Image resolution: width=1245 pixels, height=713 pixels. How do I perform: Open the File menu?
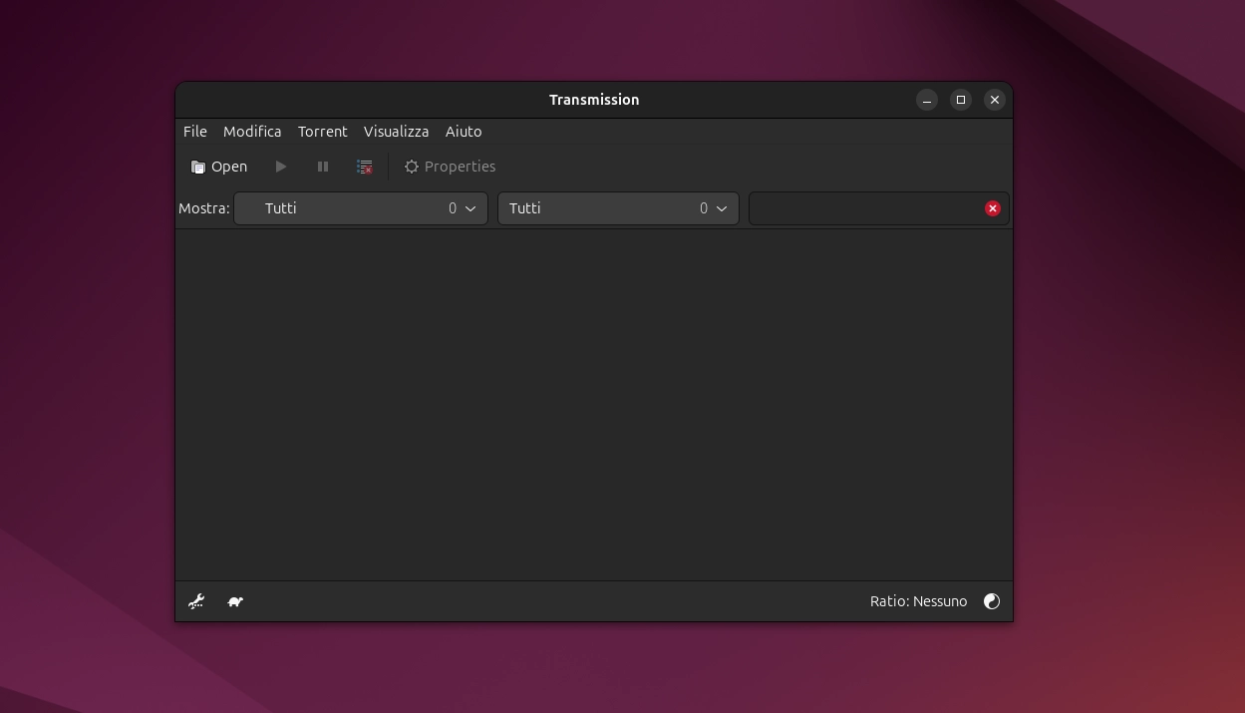pos(194,132)
